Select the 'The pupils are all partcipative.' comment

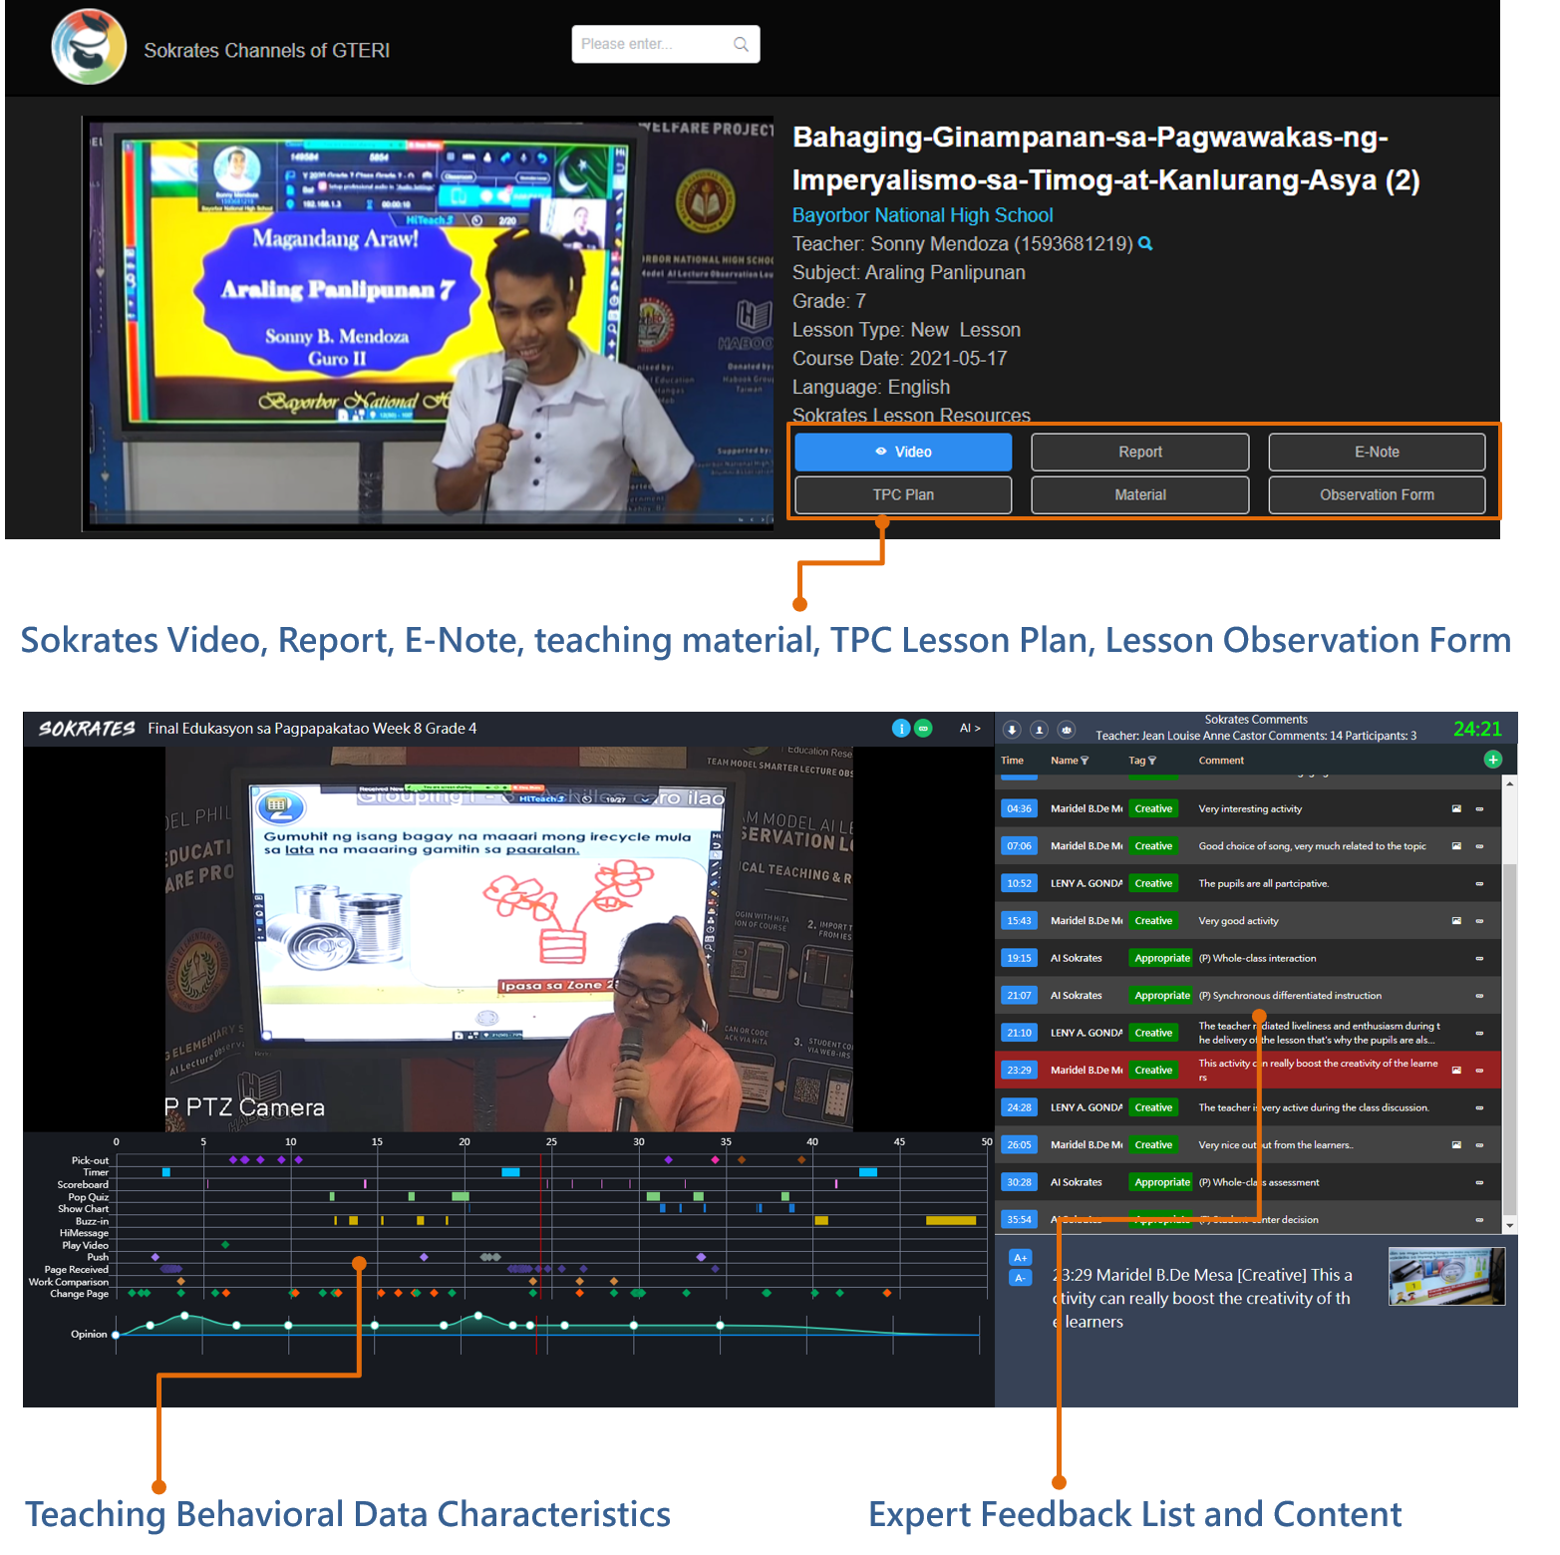click(x=1263, y=883)
